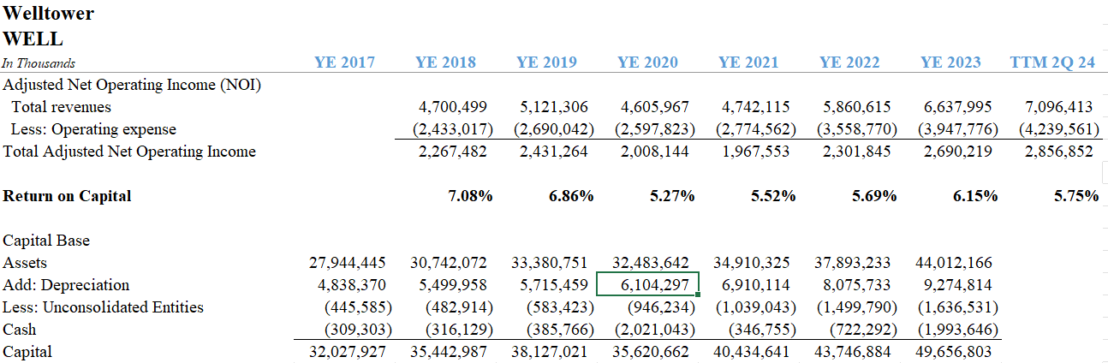
Task: Click the In Thousands note
Action: (39, 63)
